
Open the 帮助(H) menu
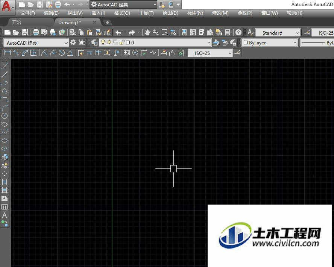295,13
